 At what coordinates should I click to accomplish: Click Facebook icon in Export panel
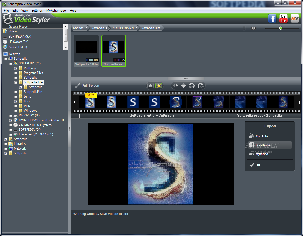[252, 145]
